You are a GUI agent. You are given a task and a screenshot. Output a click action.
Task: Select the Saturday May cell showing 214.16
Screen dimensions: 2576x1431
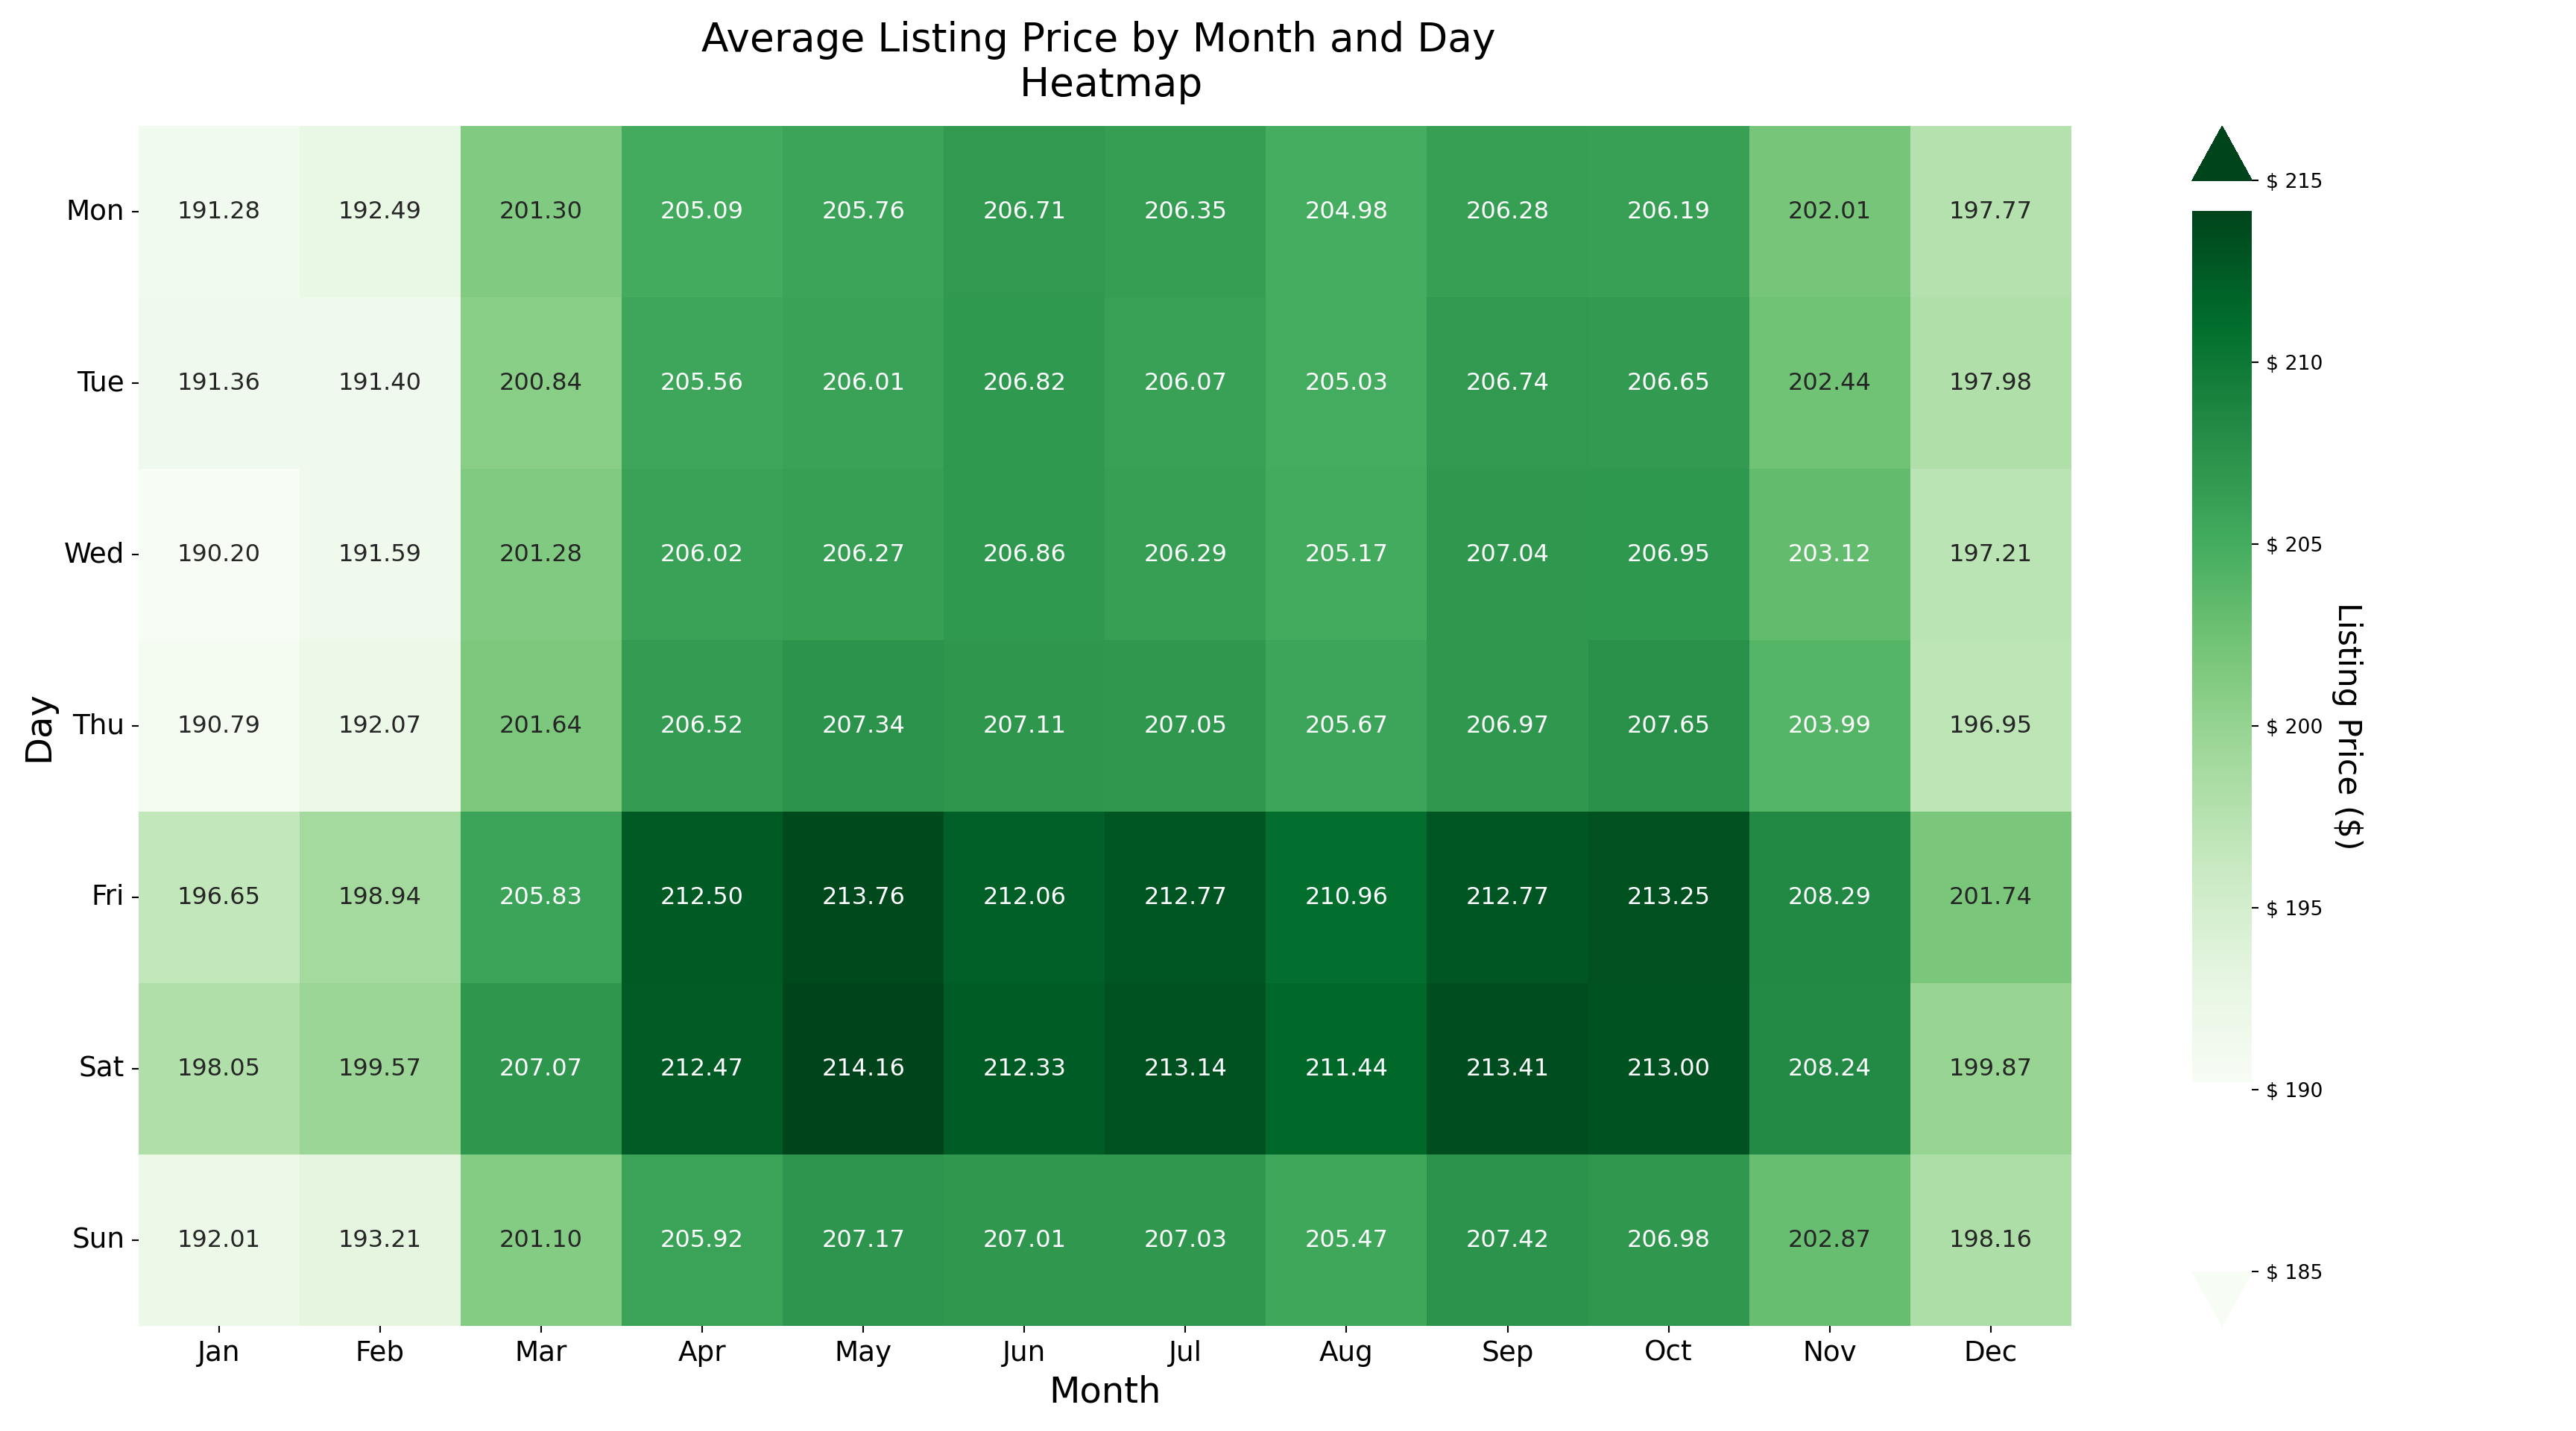(862, 1067)
